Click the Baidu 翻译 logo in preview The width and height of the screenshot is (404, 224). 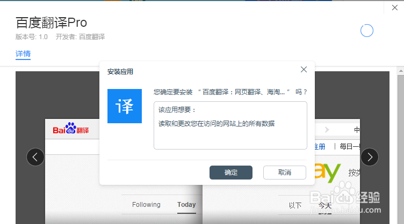71,129
